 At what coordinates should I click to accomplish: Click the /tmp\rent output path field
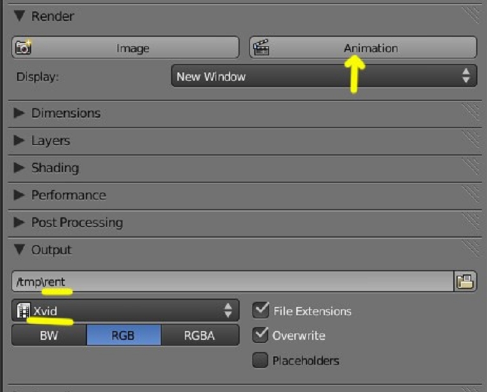click(232, 281)
